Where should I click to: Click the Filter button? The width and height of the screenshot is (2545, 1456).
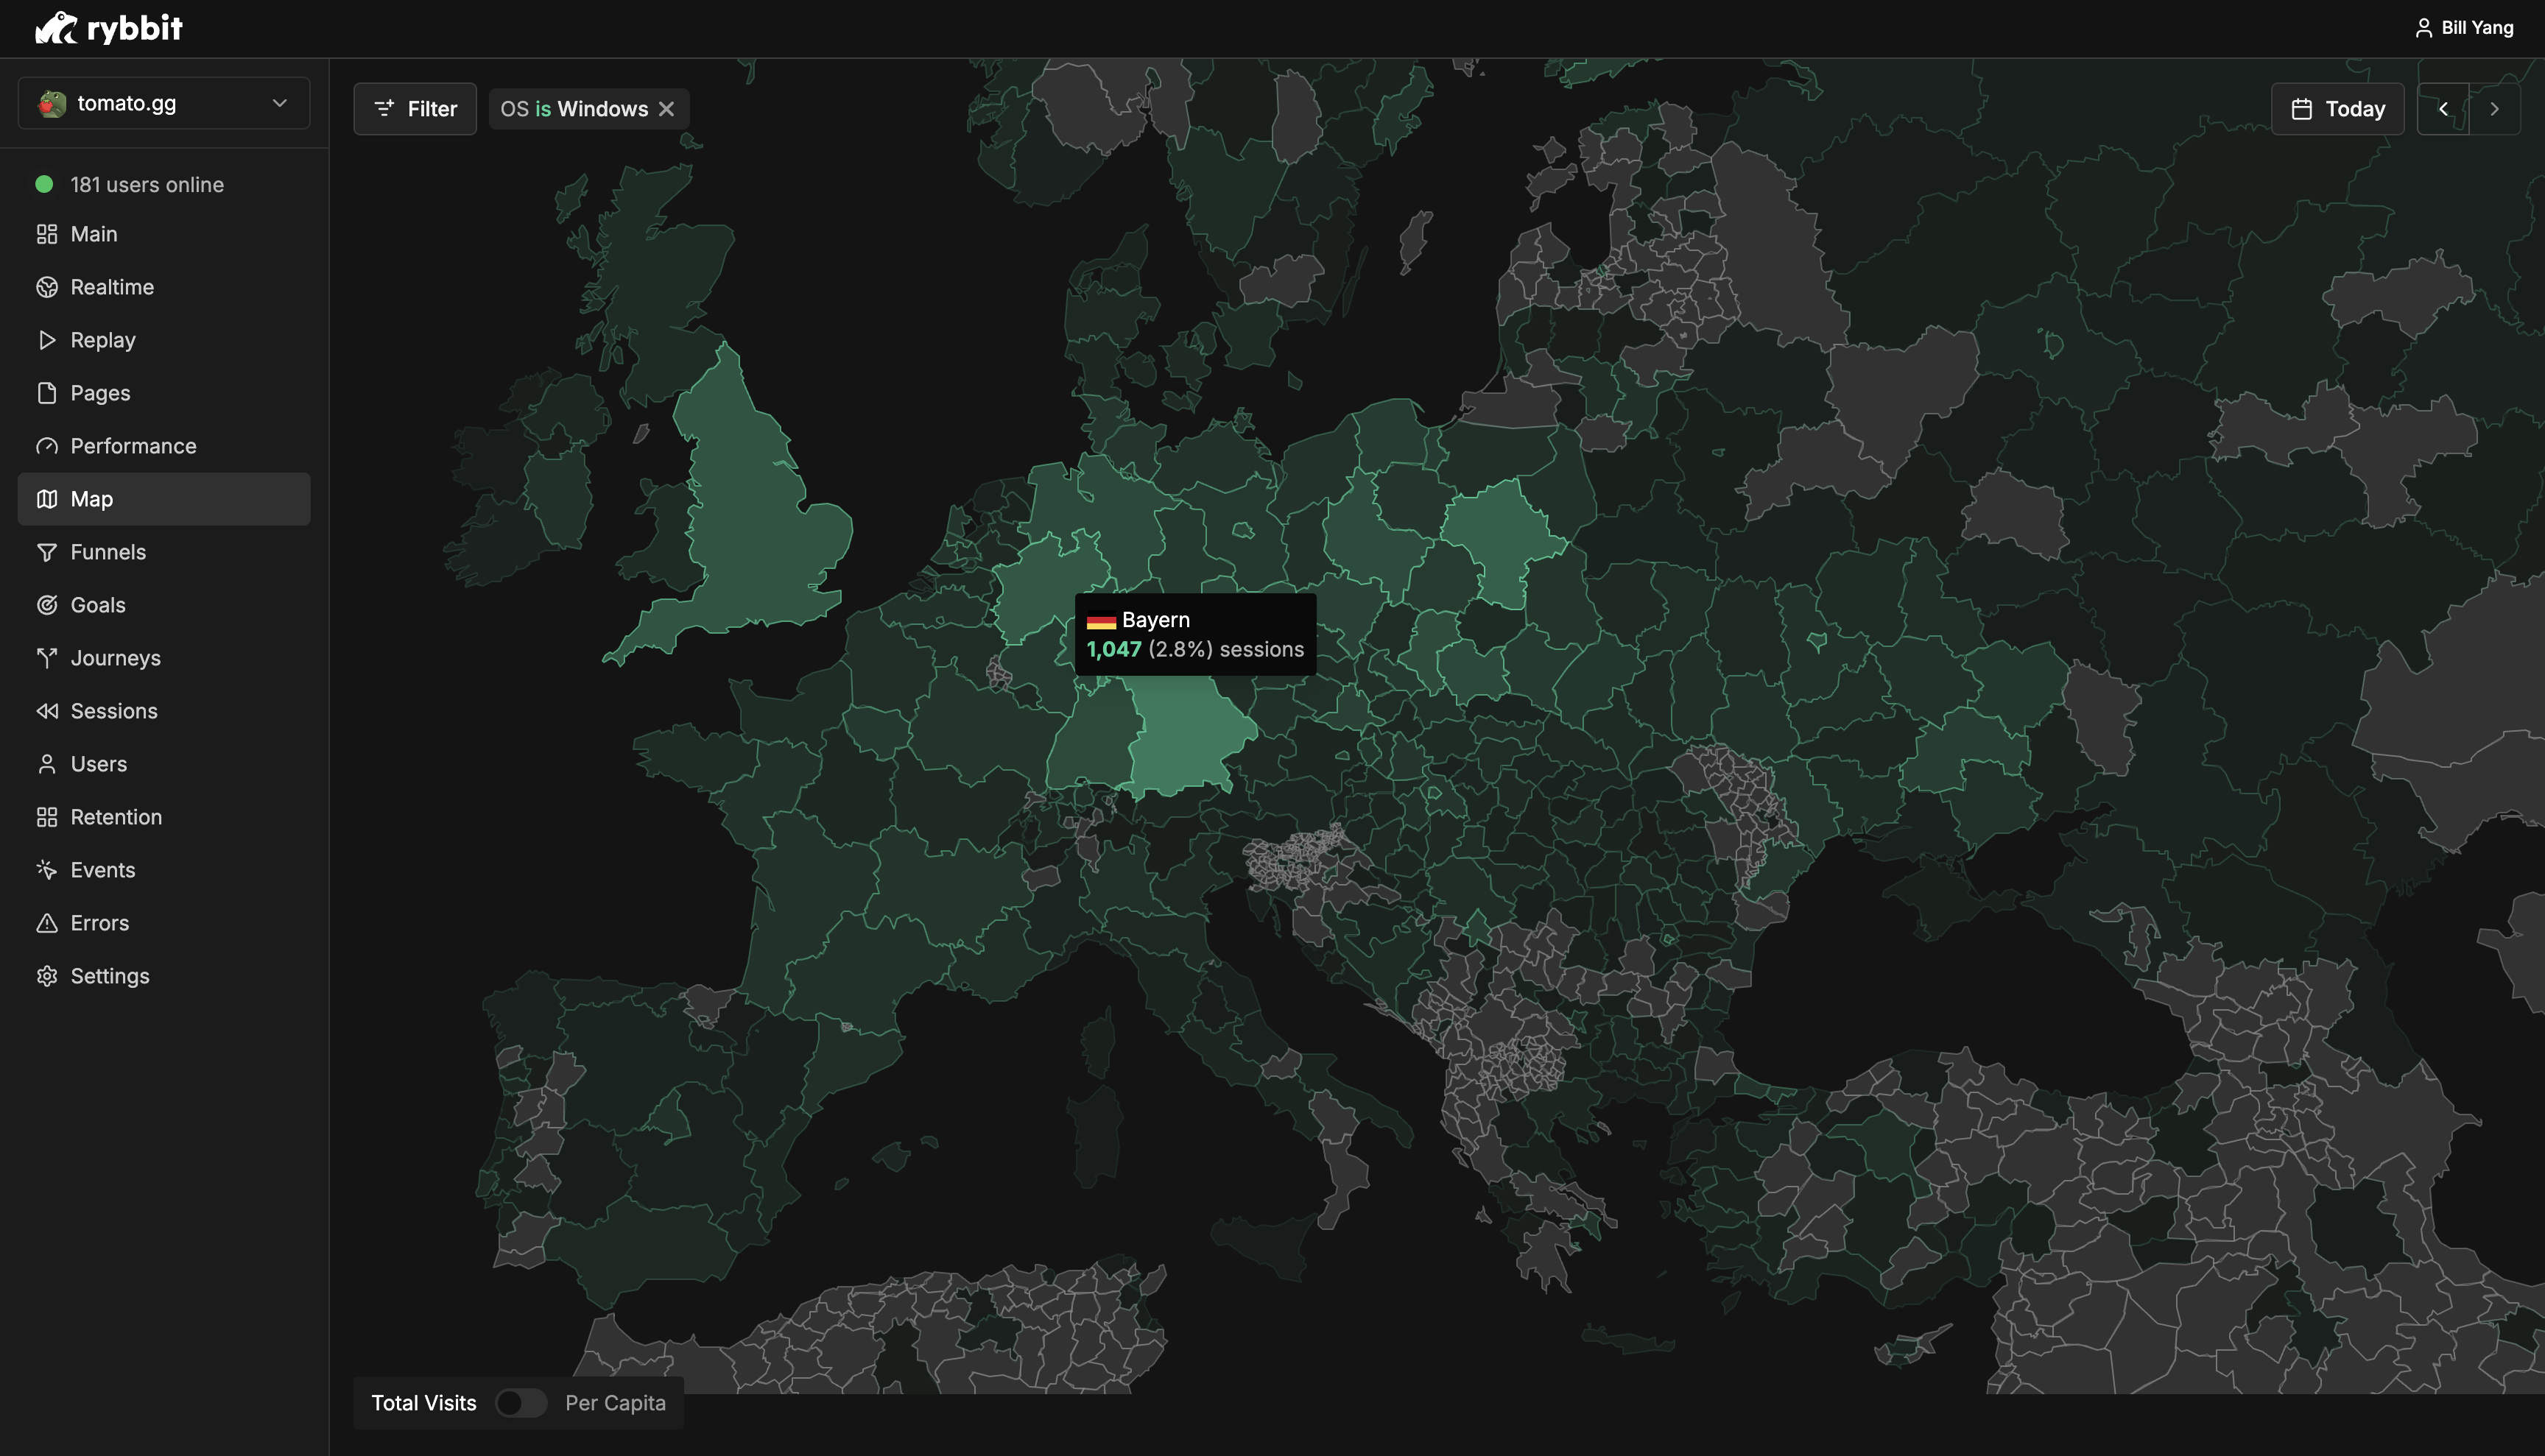(414, 109)
